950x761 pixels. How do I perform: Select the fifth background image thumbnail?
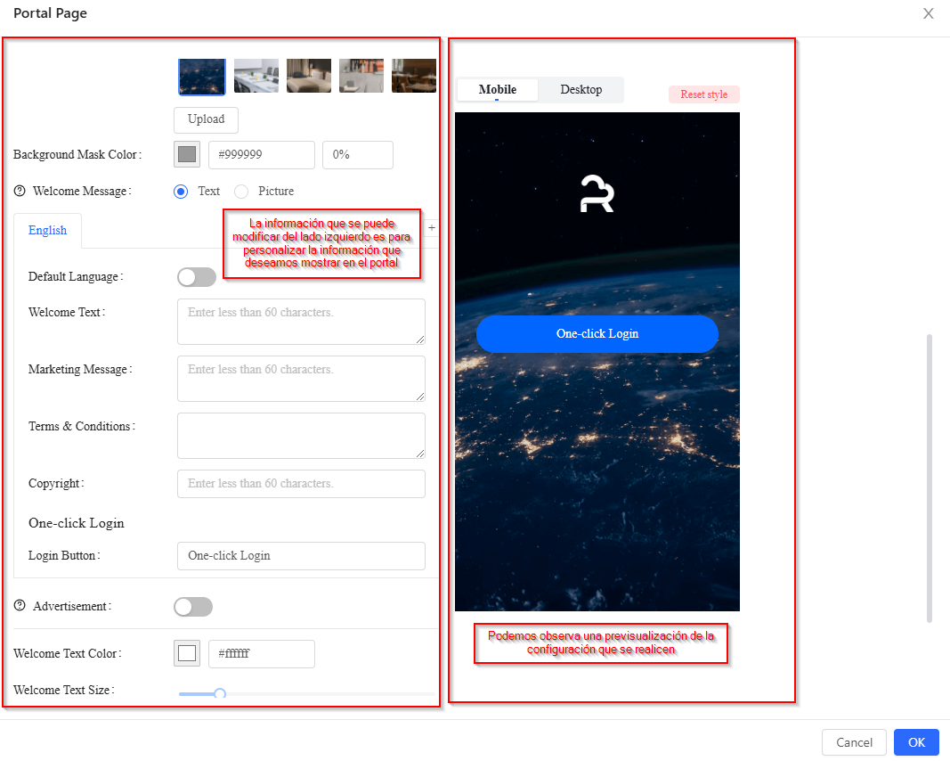point(414,77)
